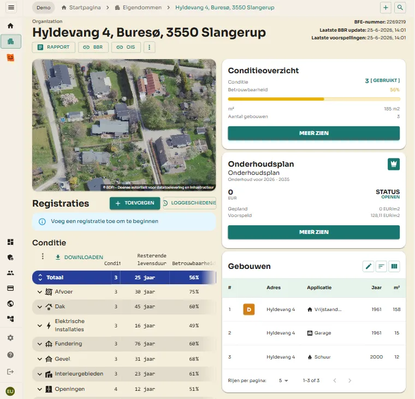Open the OIS link button
Image resolution: width=415 pixels, height=399 pixels.
tap(126, 47)
